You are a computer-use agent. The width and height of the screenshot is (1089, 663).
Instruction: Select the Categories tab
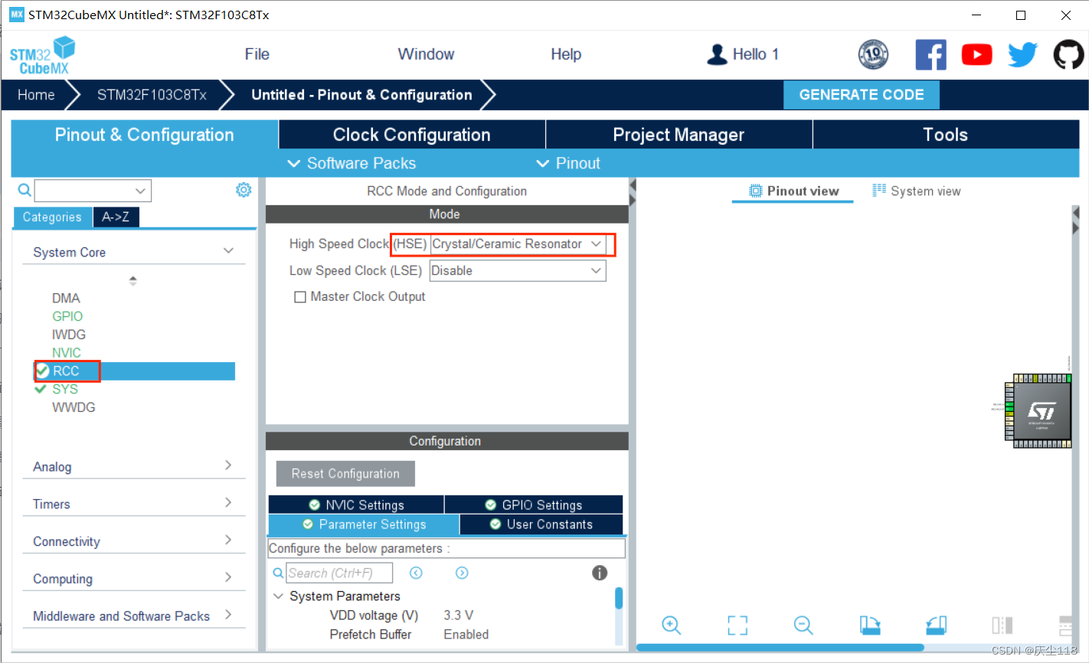click(52, 217)
